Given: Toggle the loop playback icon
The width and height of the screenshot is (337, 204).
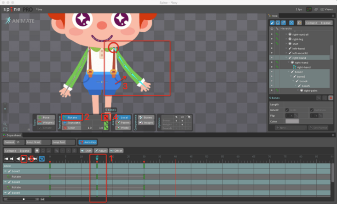Looking at the screenshot, I should coord(42,159).
